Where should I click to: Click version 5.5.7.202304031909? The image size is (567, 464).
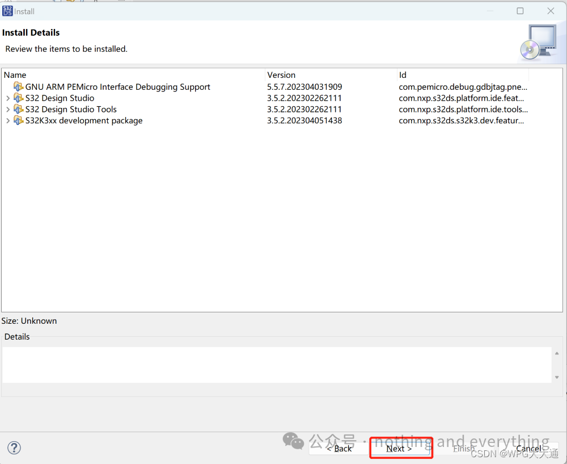(x=304, y=87)
